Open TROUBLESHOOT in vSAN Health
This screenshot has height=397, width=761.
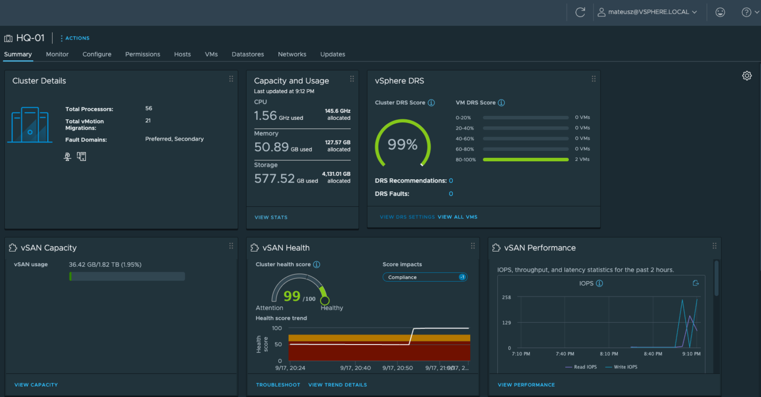pos(278,385)
